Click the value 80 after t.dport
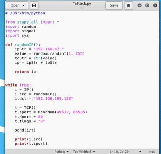Image resolution: width=161 pixels, height=154 pixels. pyautogui.click(x=40, y=117)
